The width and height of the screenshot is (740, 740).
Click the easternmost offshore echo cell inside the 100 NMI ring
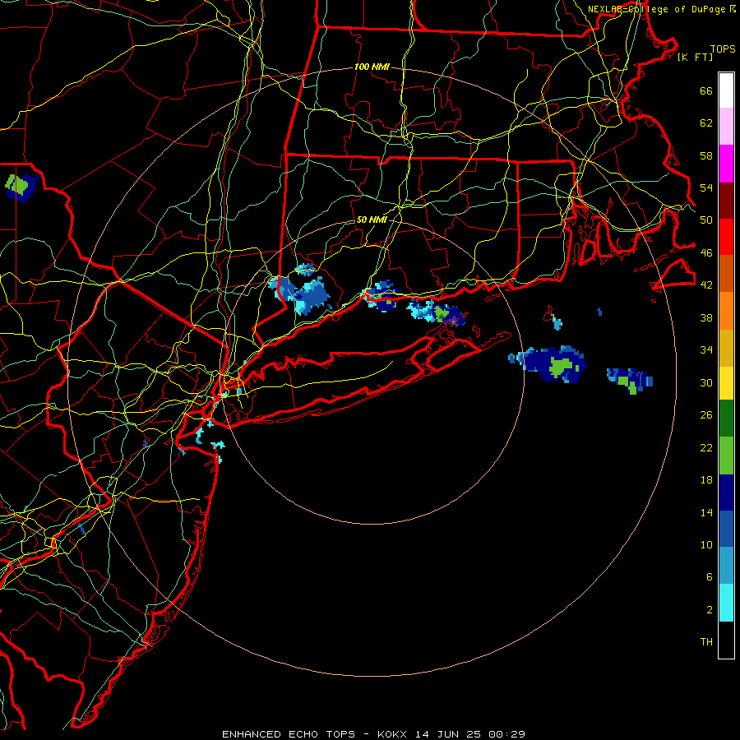630,381
